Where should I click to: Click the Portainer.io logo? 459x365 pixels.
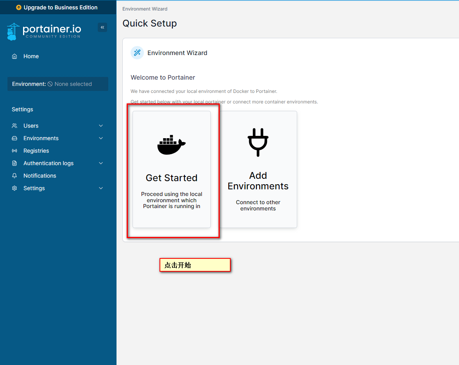pyautogui.click(x=44, y=31)
